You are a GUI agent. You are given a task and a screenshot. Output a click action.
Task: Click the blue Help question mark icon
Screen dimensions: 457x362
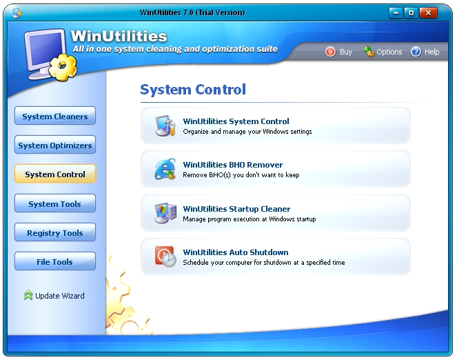click(x=416, y=52)
